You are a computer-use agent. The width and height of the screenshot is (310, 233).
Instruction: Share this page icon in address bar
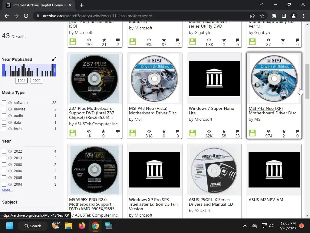[x=252, y=16]
